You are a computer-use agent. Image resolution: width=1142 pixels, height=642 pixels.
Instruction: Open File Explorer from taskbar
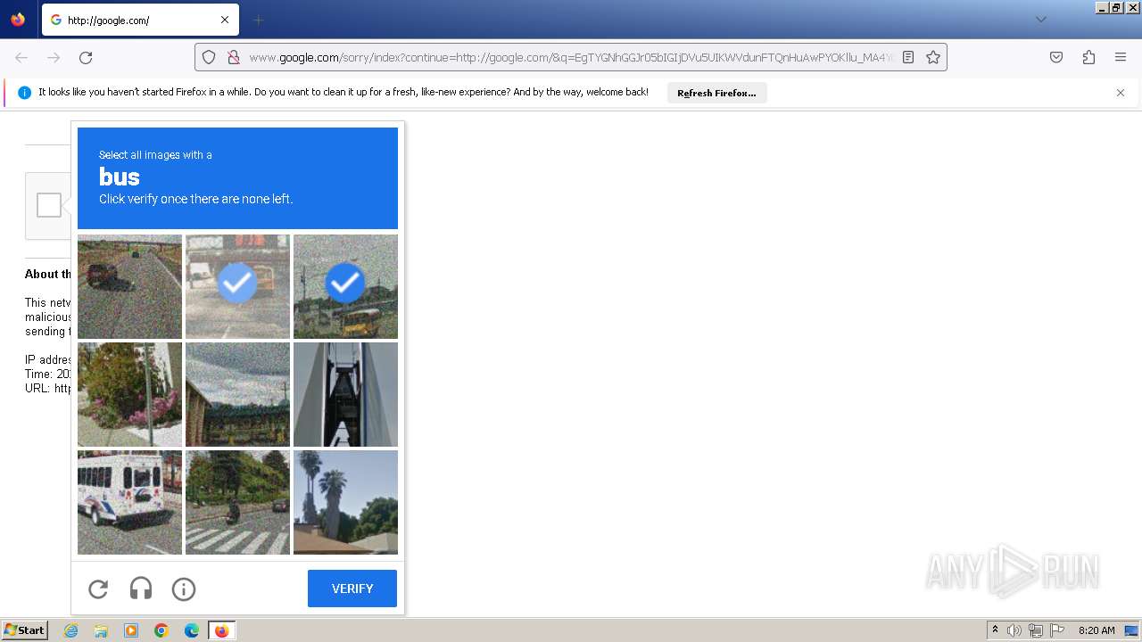click(101, 630)
